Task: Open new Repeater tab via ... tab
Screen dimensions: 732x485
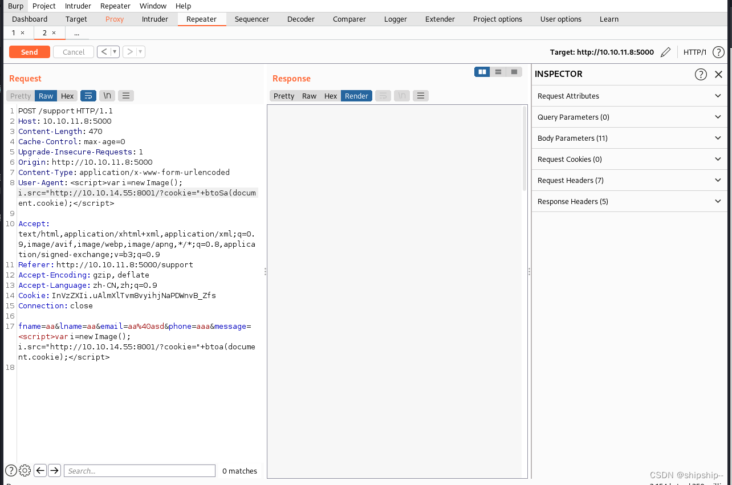Action: (77, 33)
